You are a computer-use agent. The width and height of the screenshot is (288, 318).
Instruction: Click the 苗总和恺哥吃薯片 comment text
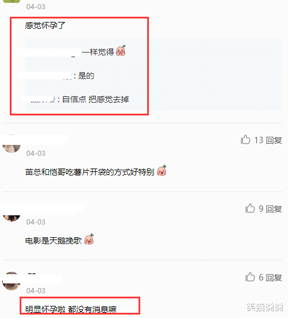point(90,172)
